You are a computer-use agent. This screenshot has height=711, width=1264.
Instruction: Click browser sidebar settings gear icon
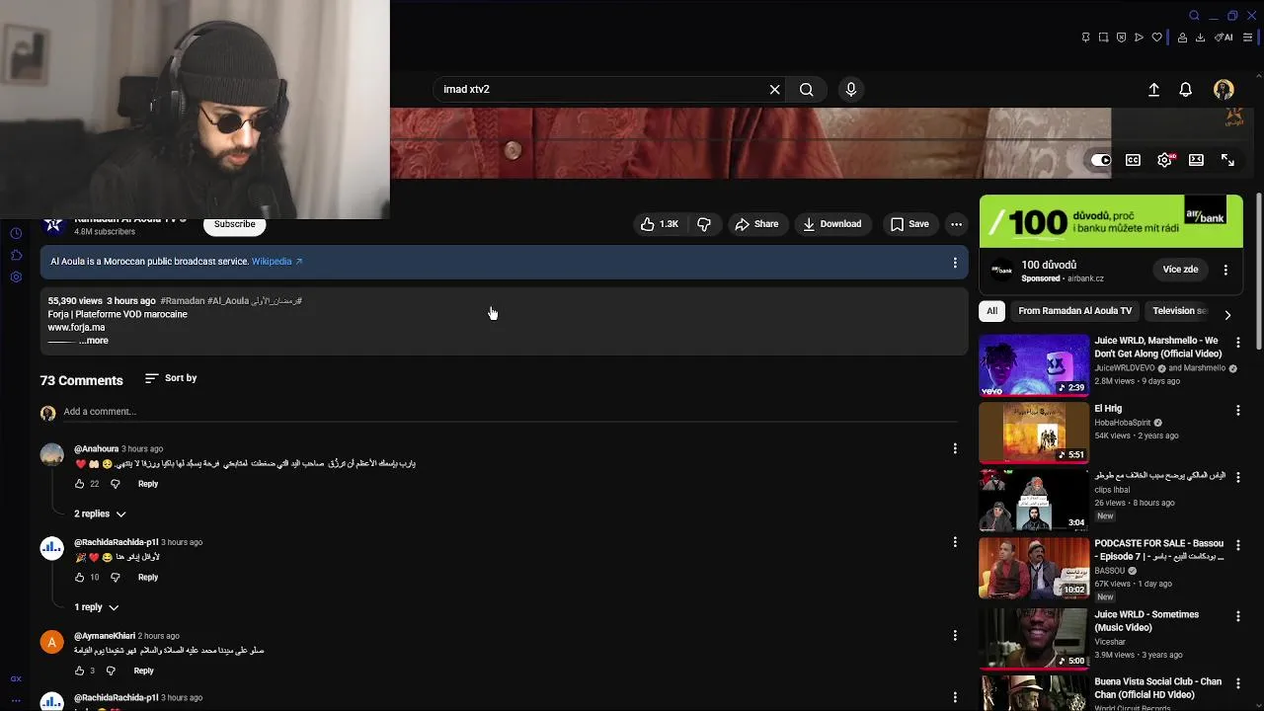[x=16, y=277]
